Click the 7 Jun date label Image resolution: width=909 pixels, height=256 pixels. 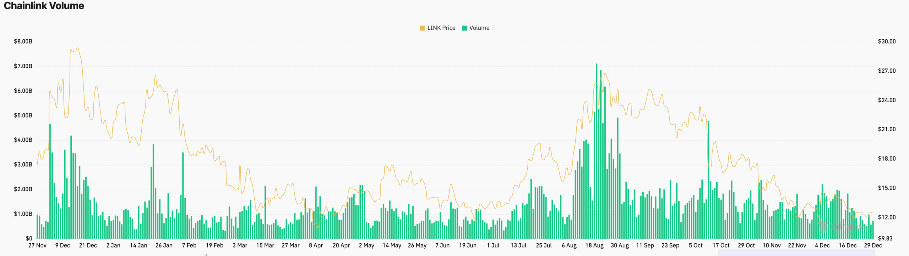coord(442,245)
